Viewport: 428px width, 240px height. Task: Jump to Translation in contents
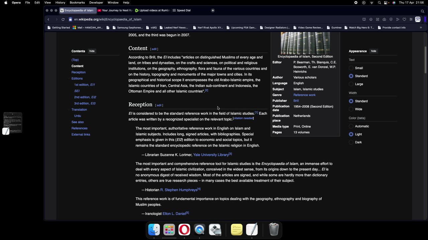tap(79, 110)
